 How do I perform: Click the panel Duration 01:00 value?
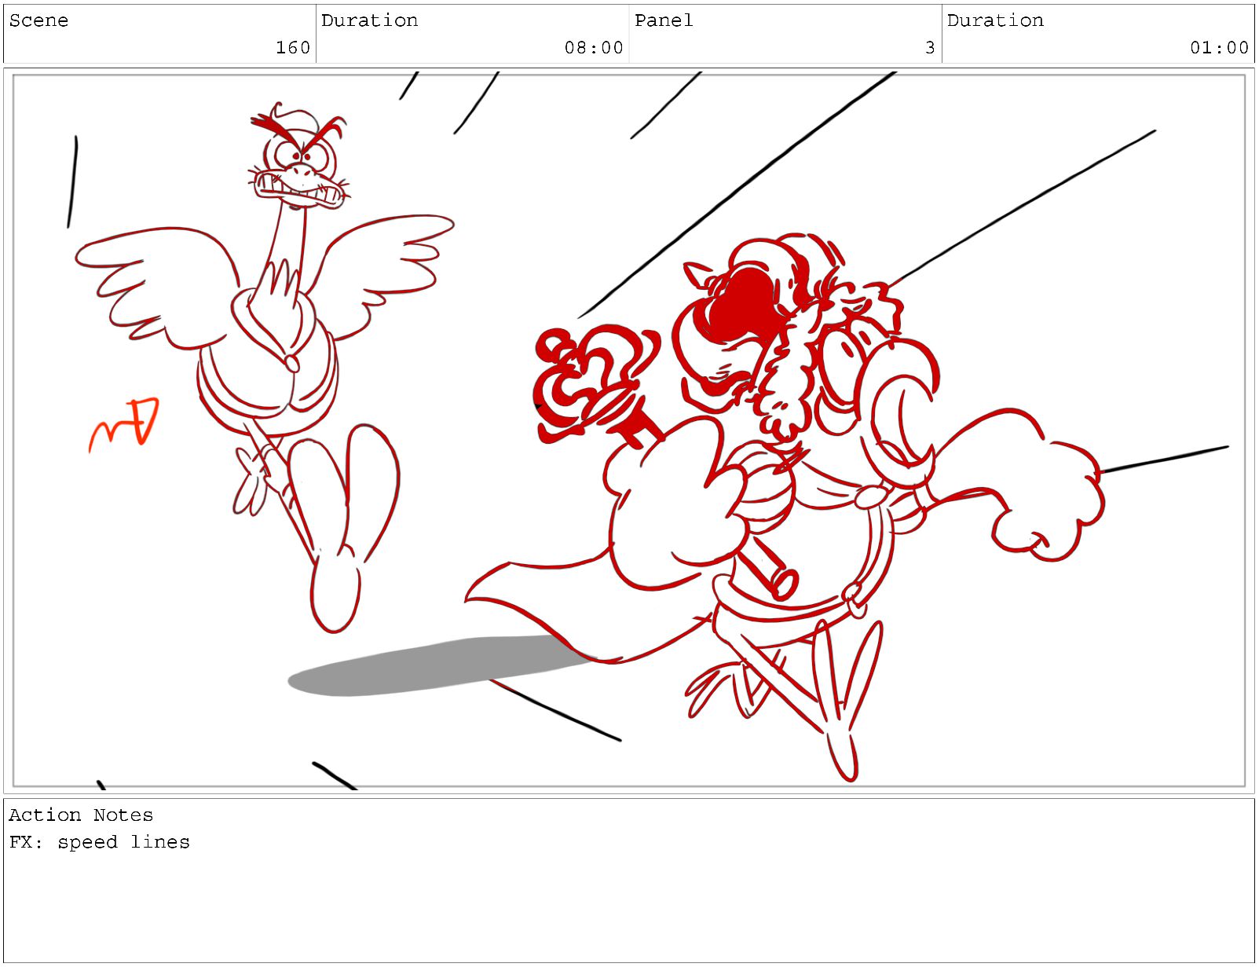click(x=1219, y=48)
